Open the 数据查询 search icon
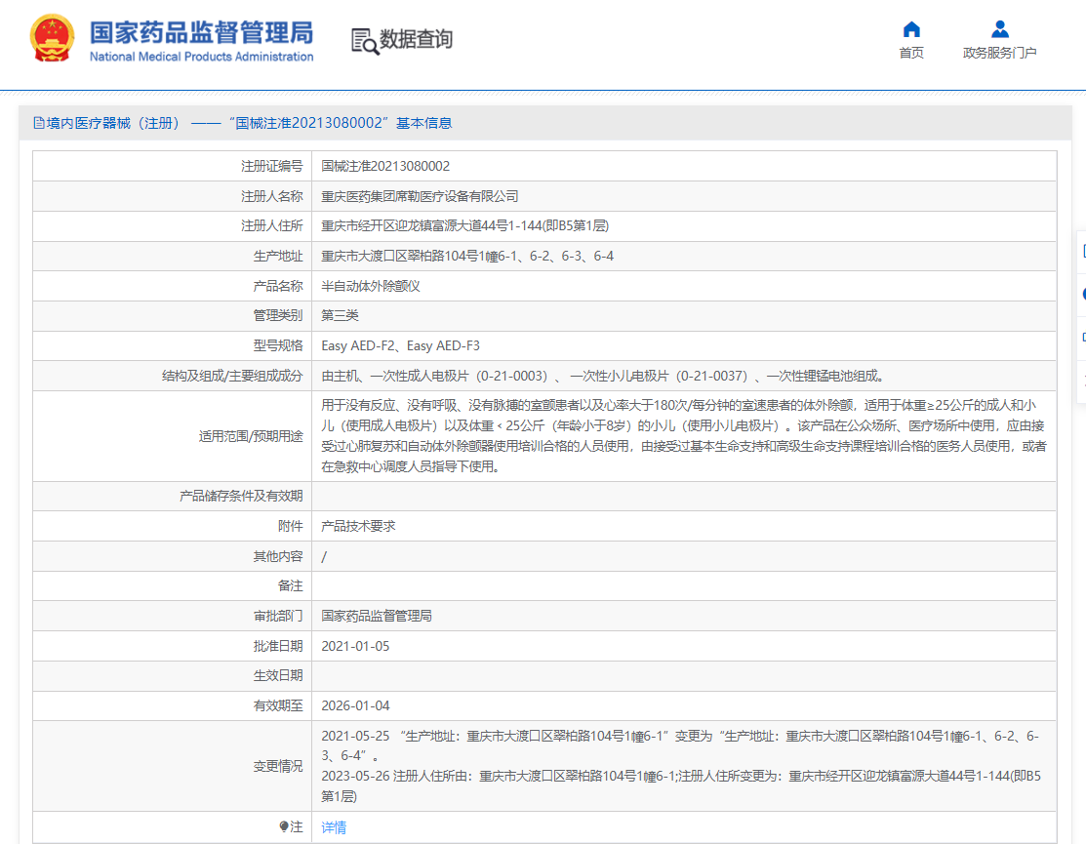Viewport: 1086px width, 844px height. [x=364, y=41]
